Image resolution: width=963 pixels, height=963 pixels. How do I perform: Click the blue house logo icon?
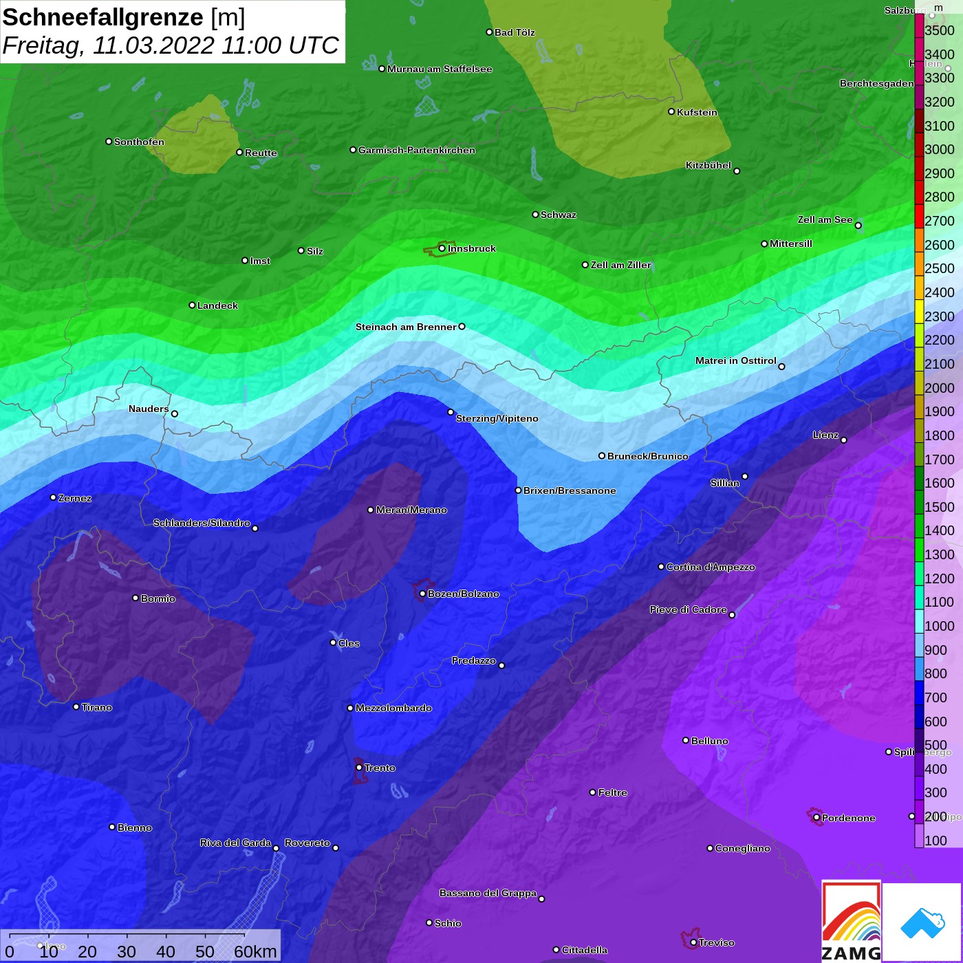pyautogui.click(x=922, y=922)
